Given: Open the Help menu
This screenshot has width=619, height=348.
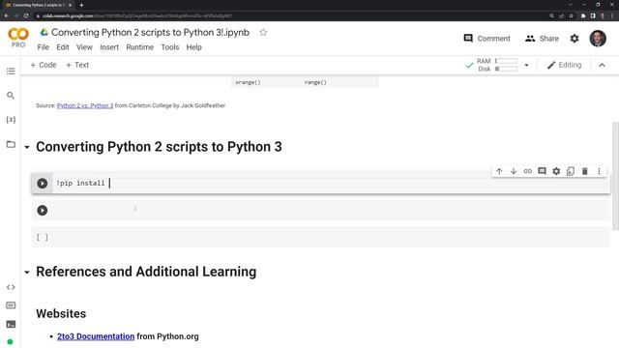Looking at the screenshot, I should click(x=193, y=47).
